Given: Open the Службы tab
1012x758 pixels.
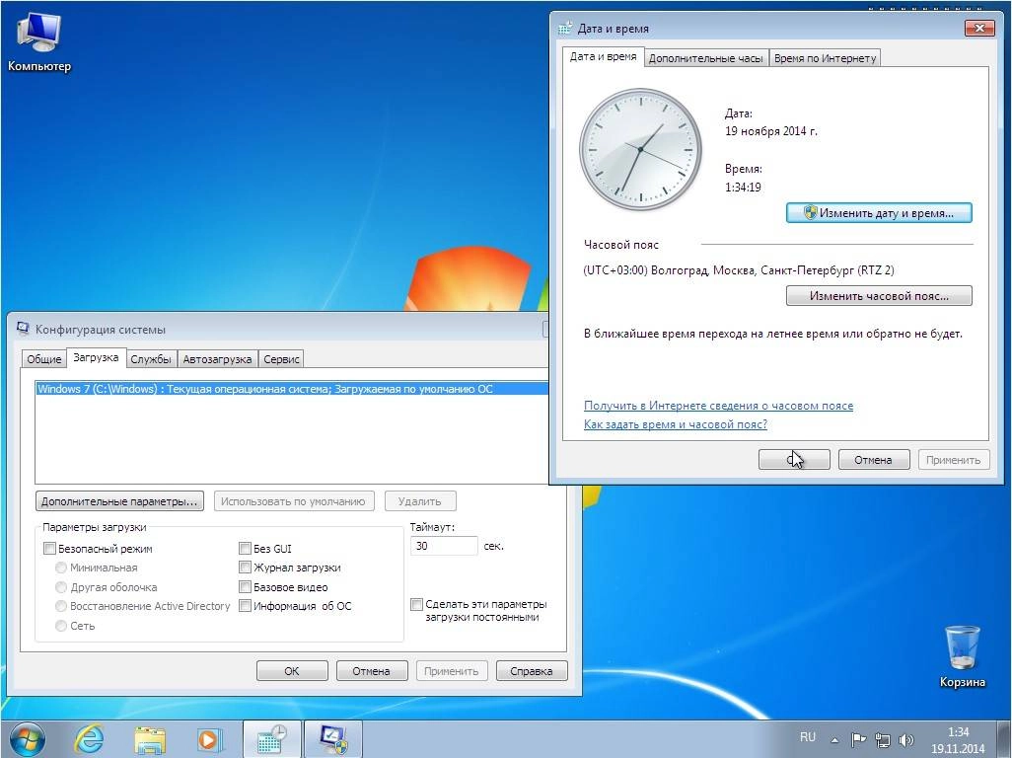Looking at the screenshot, I should [x=150, y=359].
